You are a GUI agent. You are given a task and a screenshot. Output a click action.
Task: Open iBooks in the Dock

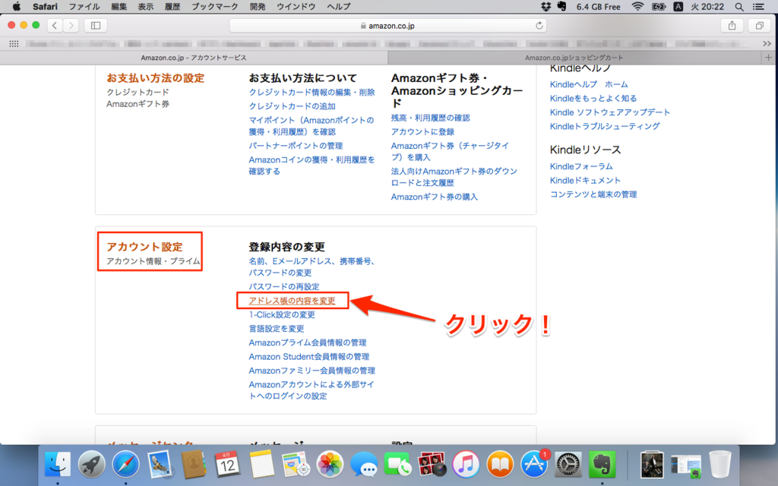tap(500, 465)
